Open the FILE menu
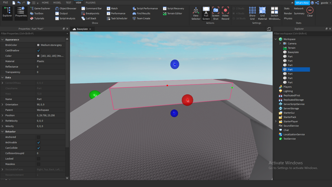Viewport: 332px width, 187px height. coord(5,3)
